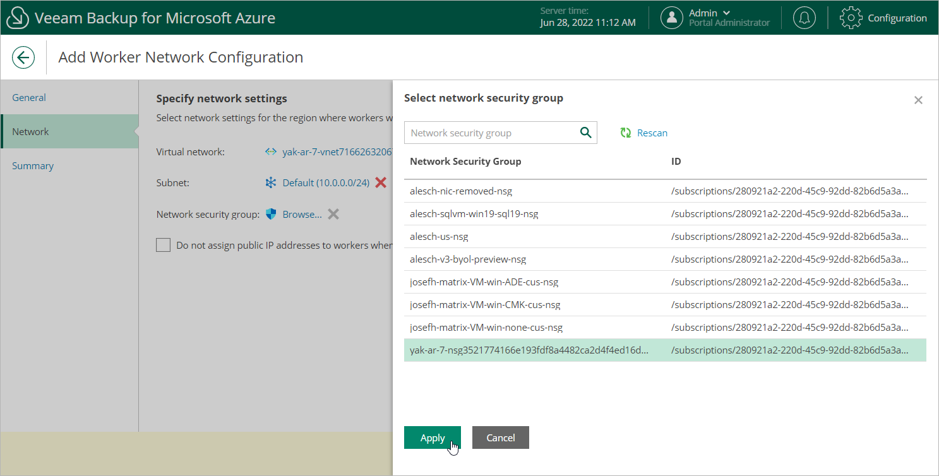Close the security group selection panel
The height and width of the screenshot is (476, 939).
click(918, 100)
